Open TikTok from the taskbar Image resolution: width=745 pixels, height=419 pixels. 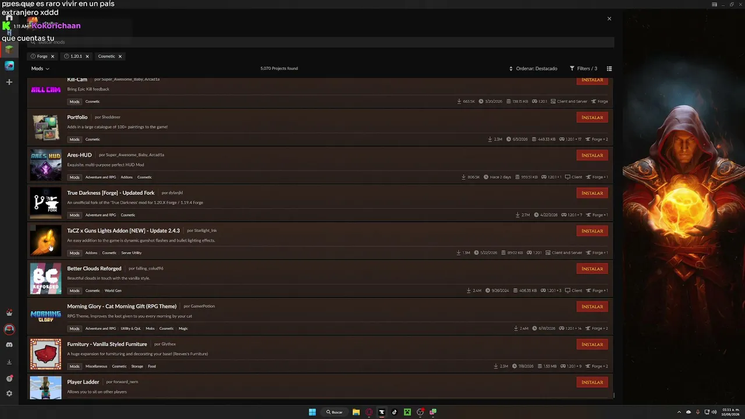395,412
